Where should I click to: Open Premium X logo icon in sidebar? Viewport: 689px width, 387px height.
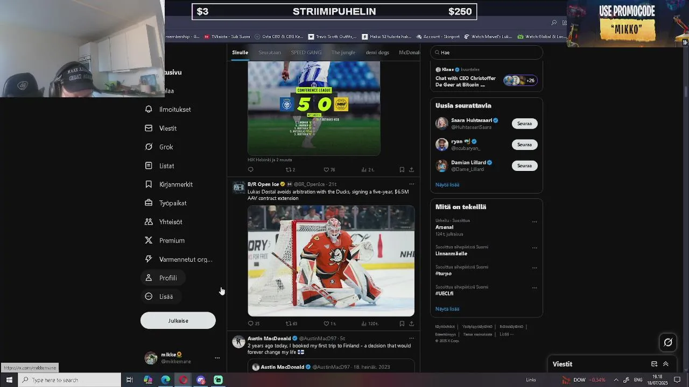[149, 240]
